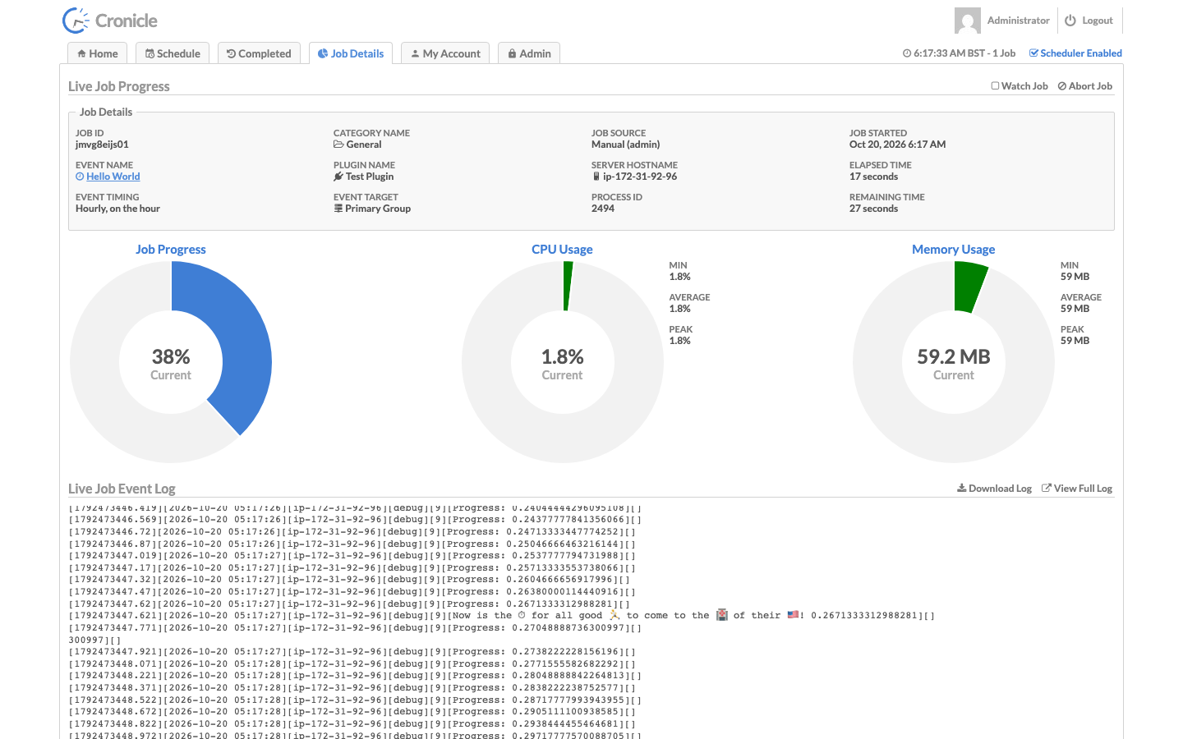Click the clock icon next to the current time
This screenshot has height=739, width=1183.
pos(907,53)
